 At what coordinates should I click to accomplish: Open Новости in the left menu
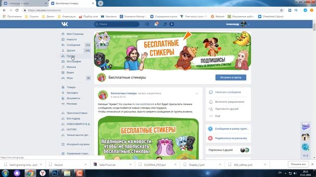click(72, 39)
